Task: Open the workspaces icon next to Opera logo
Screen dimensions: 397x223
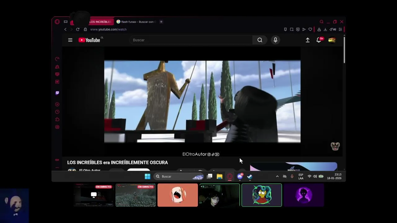Action: click(66, 22)
